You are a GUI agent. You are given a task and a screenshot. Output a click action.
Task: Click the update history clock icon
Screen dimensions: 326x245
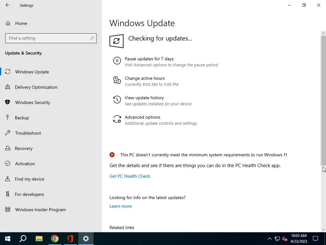(x=117, y=100)
